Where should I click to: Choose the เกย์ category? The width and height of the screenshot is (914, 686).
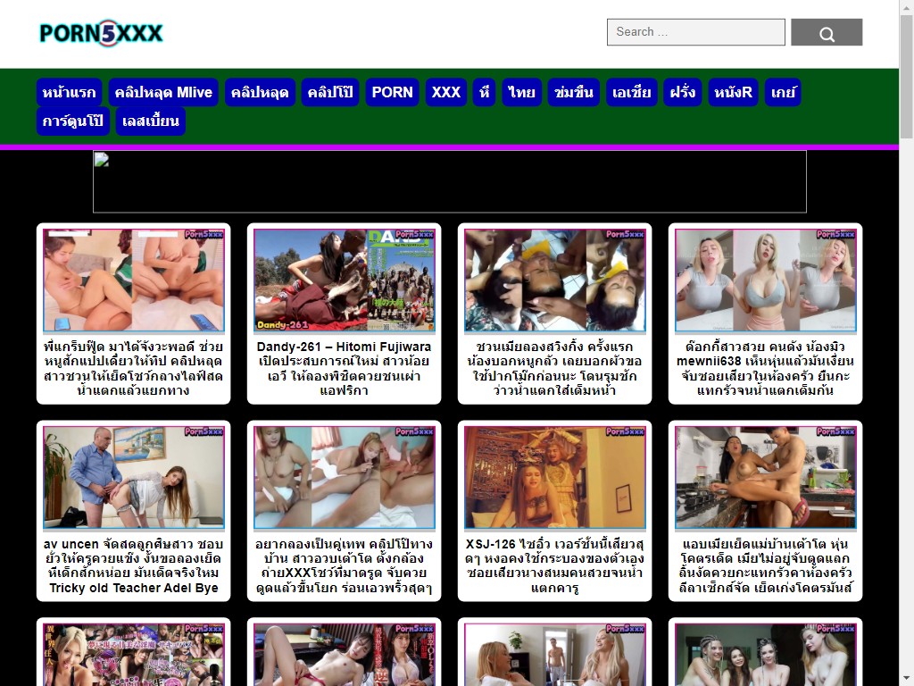(783, 92)
